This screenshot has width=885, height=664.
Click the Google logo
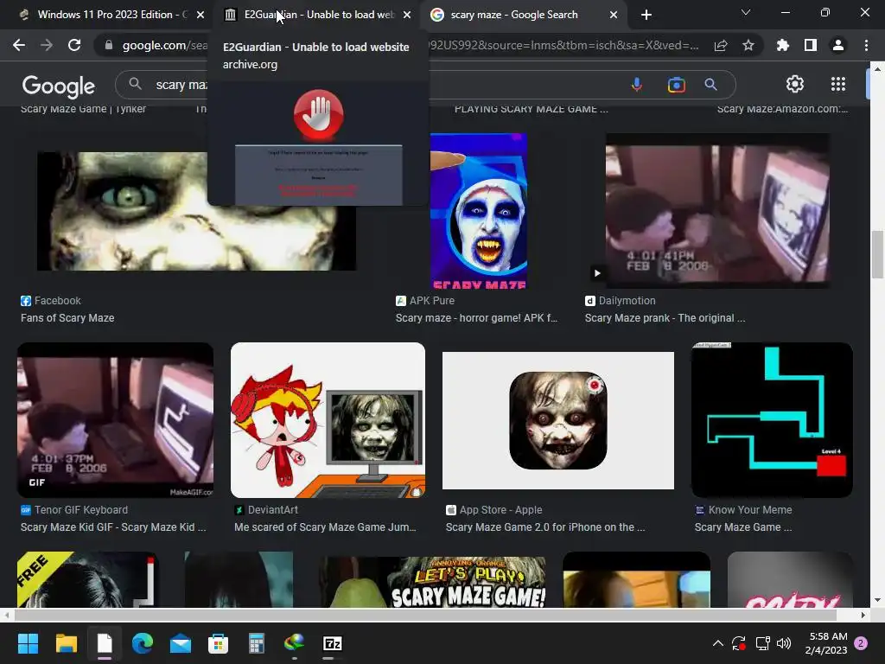(59, 86)
